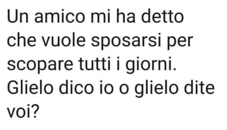Click the word "detto"

tap(162, 17)
